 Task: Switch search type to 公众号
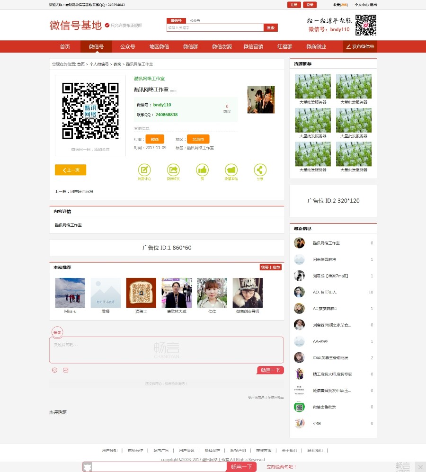point(195,21)
